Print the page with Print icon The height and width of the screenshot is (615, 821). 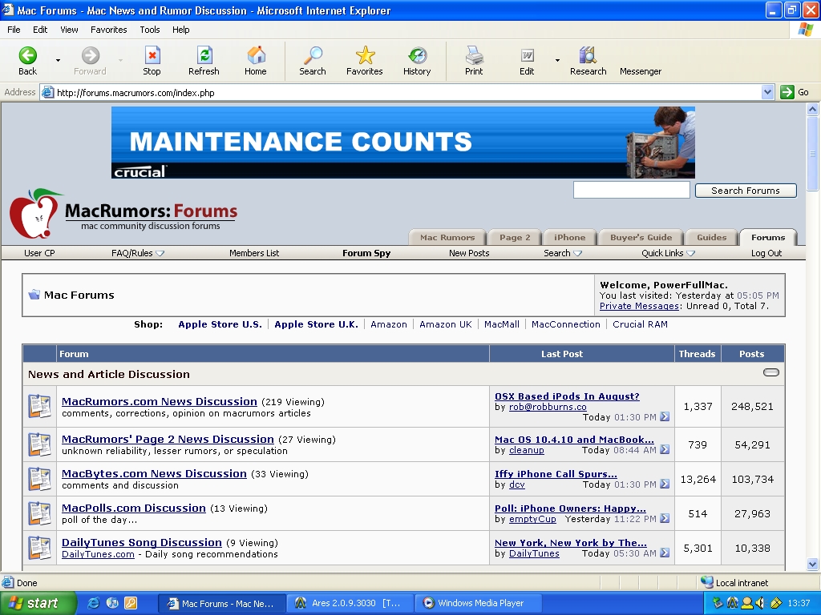[474, 55]
